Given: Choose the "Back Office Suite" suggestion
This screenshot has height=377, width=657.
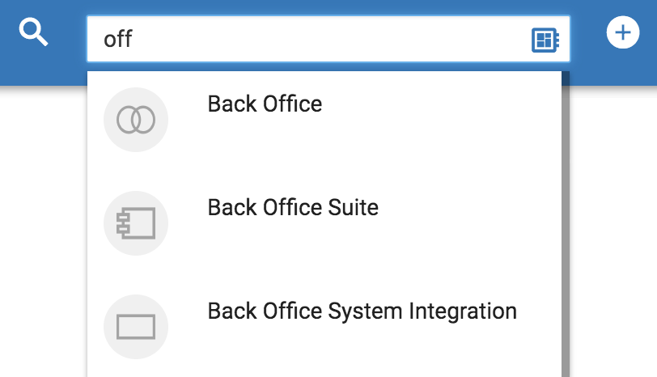Looking at the screenshot, I should coord(293,207).
